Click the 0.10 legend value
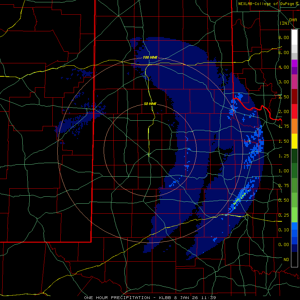The width and height of the screenshot is (300, 300). pyautogui.click(x=284, y=230)
